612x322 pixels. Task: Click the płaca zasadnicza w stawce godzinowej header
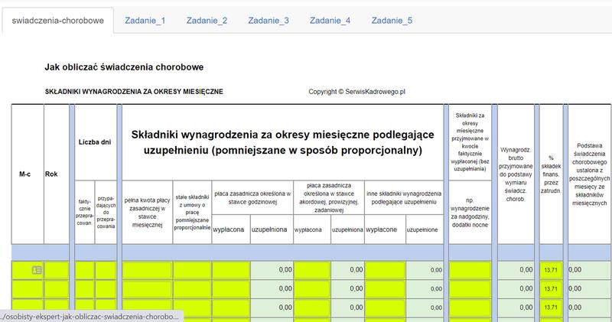pos(252,197)
